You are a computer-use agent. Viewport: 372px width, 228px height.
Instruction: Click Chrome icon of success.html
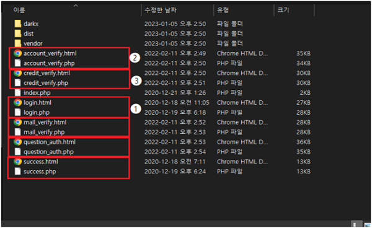(x=17, y=162)
